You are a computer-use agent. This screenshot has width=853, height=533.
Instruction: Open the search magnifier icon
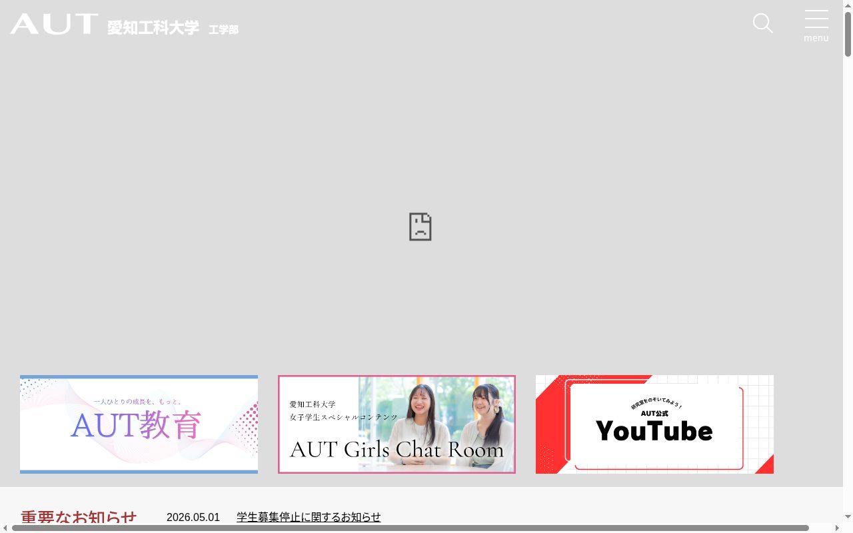(x=763, y=23)
